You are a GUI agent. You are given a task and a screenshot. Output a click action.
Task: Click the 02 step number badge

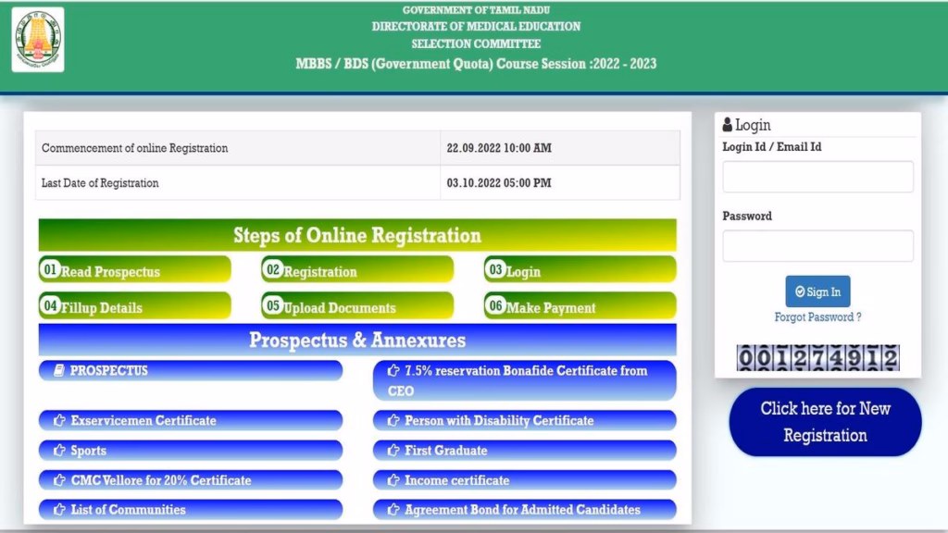point(273,269)
